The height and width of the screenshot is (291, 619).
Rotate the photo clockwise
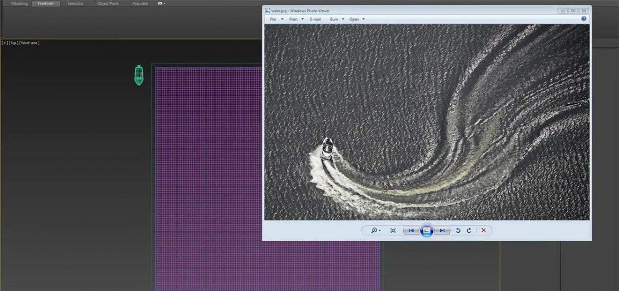pos(469,231)
